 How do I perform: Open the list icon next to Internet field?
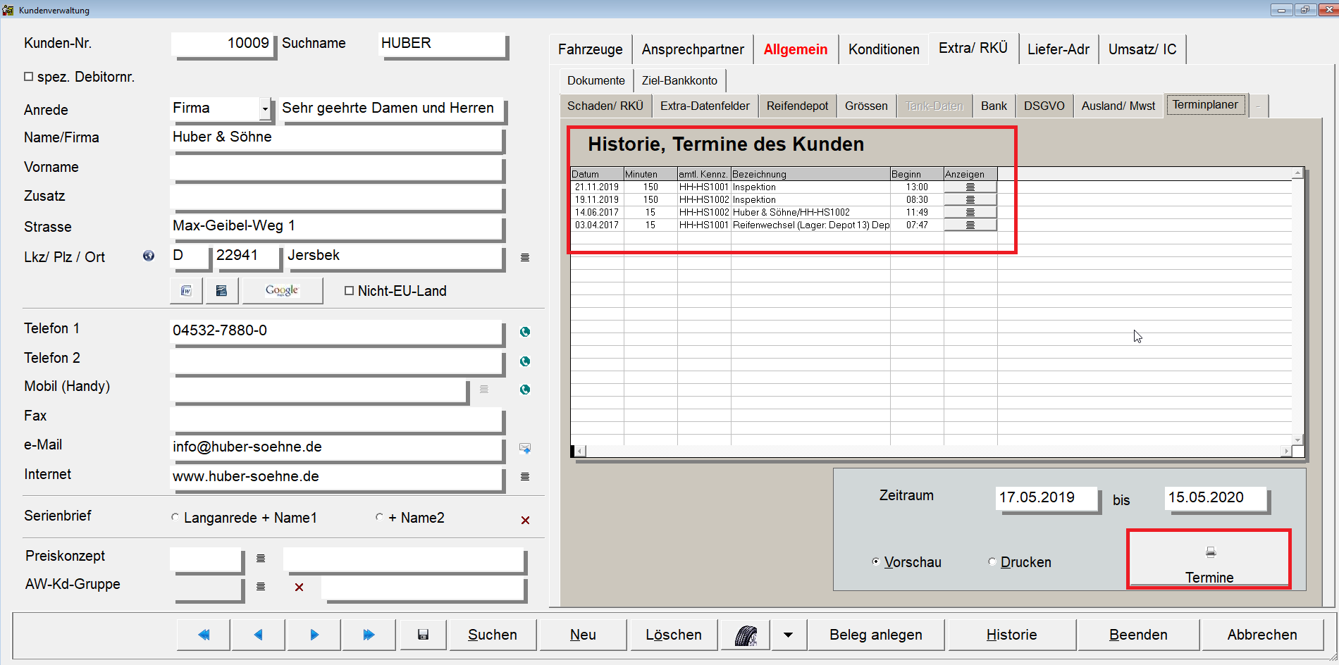click(x=525, y=477)
